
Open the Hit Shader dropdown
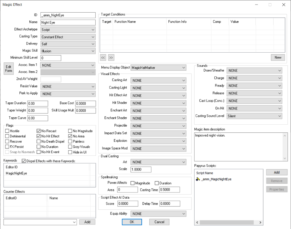click(158, 103)
